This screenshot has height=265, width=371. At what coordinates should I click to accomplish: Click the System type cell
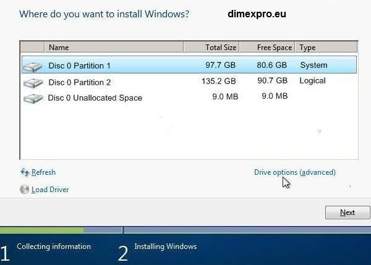(x=313, y=65)
